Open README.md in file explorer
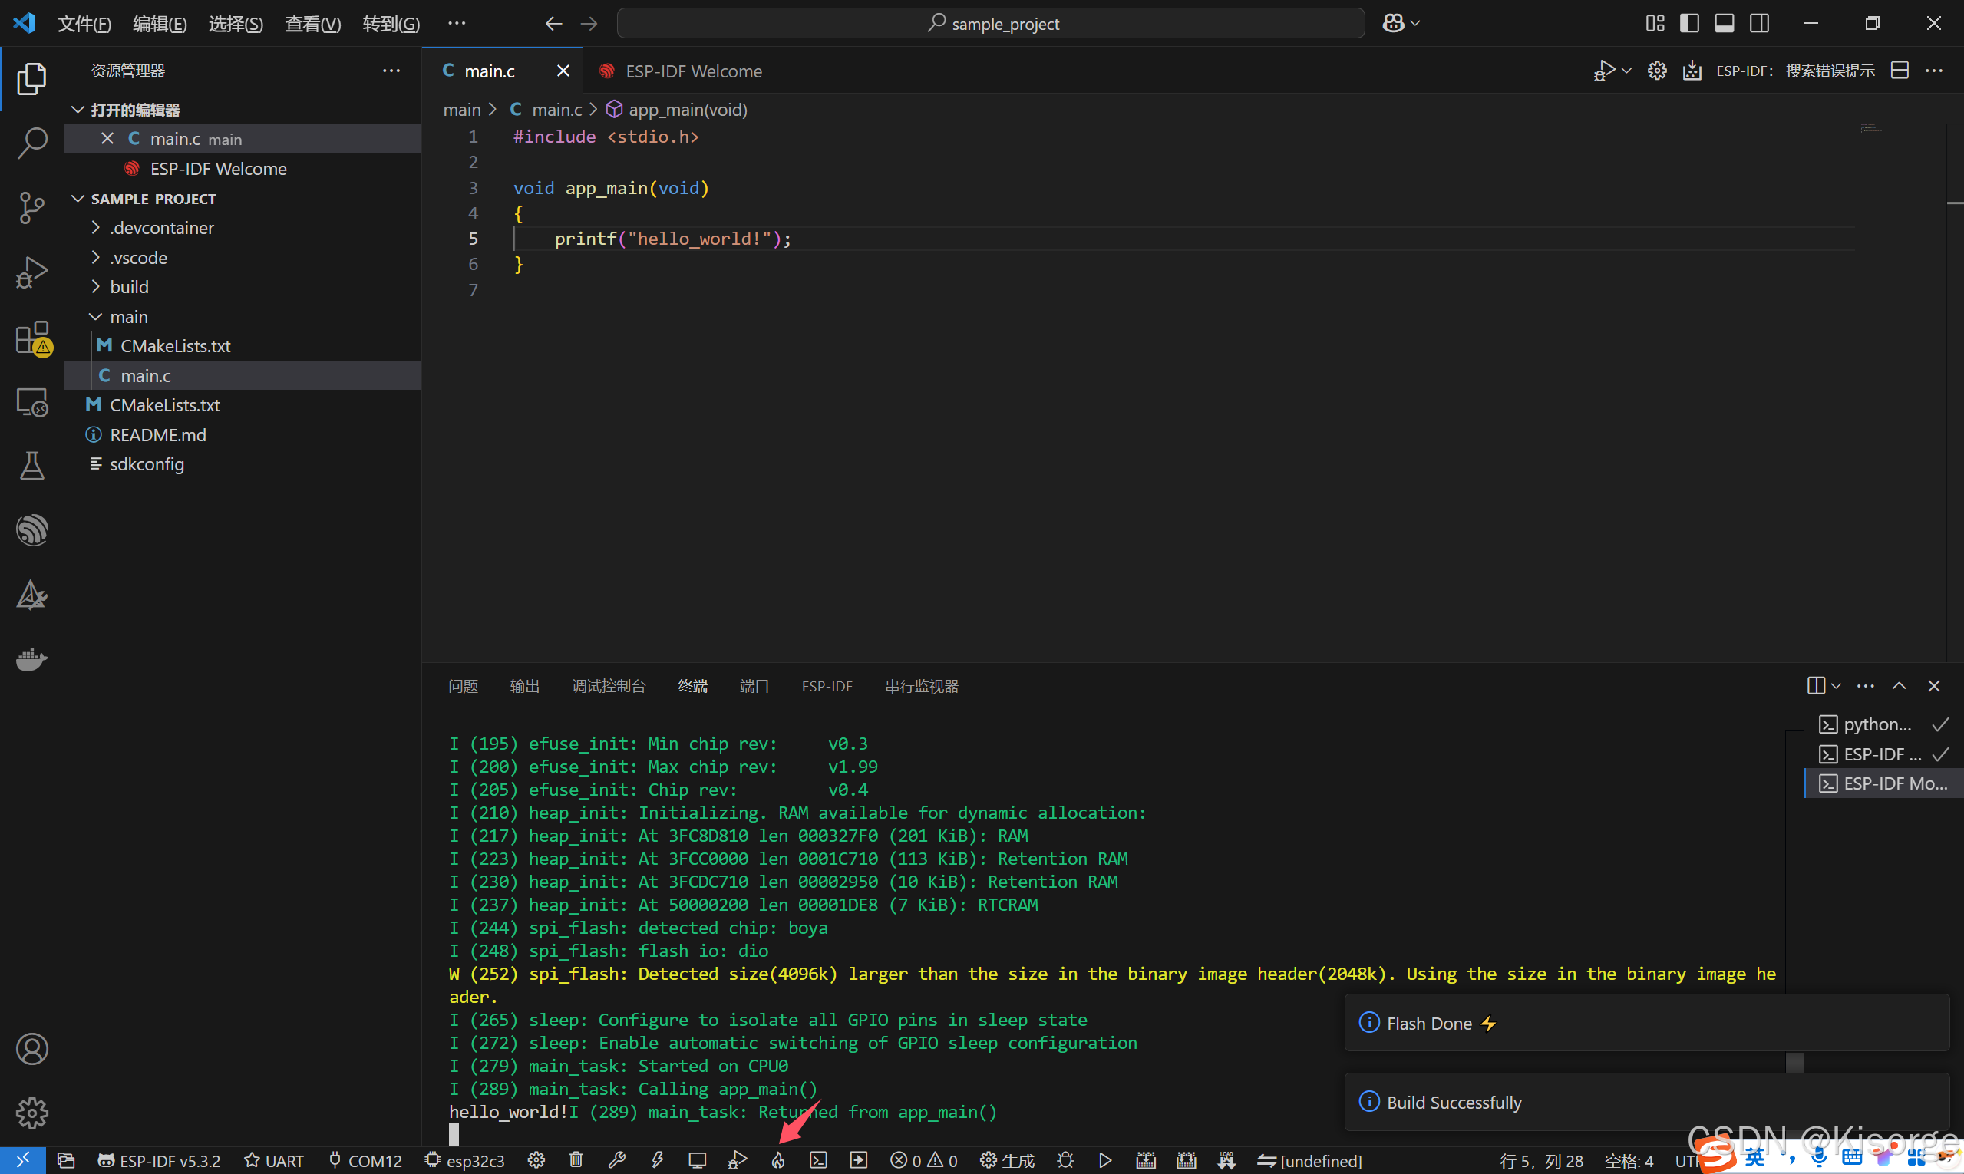 [242, 435]
